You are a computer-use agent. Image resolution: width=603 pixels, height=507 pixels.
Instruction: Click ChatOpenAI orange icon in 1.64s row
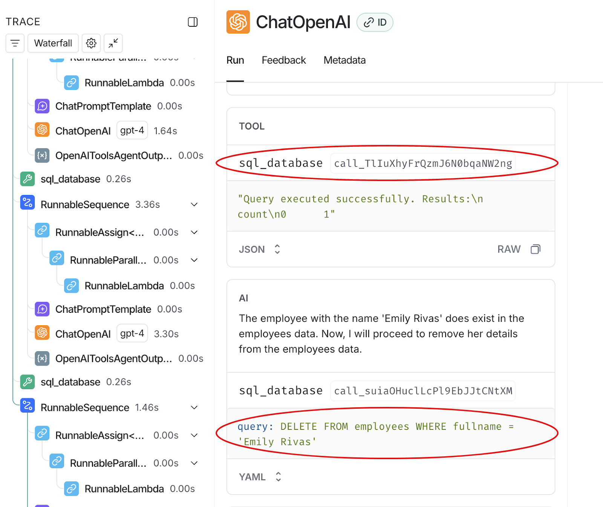point(42,129)
